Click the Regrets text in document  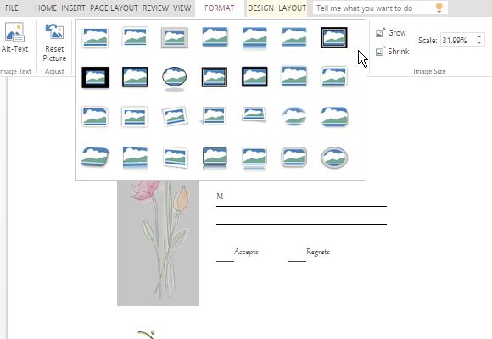318,252
